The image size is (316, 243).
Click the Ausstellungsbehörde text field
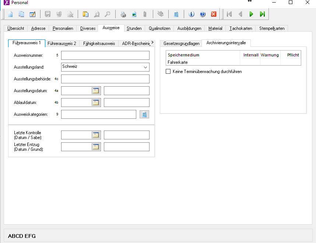point(105,79)
